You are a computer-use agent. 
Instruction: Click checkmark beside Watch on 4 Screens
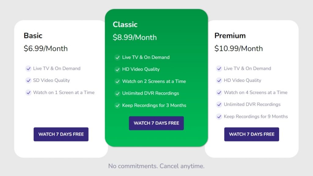pos(219,93)
